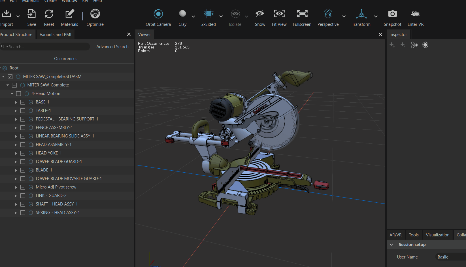The height and width of the screenshot is (267, 466).
Task: Uncheck the MITER SAW_Complete.SLDASM checkbox
Action: [10, 77]
